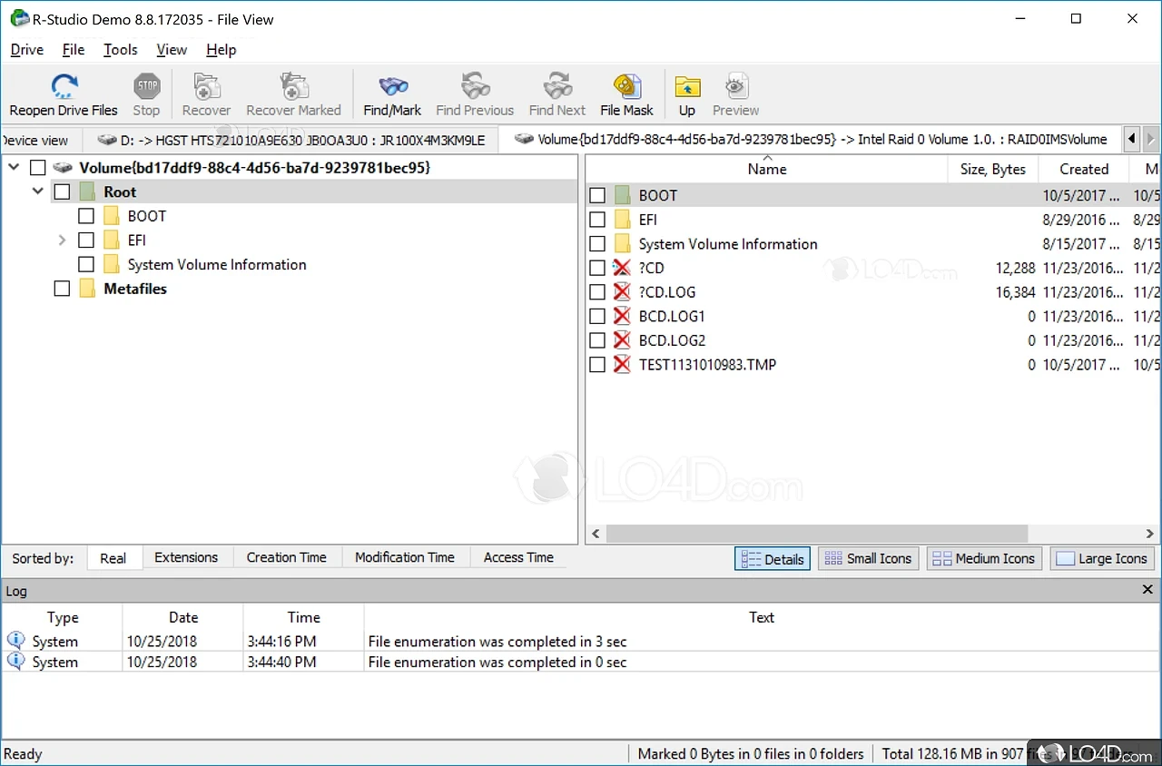
Task: Select the Details view button
Action: [773, 558]
